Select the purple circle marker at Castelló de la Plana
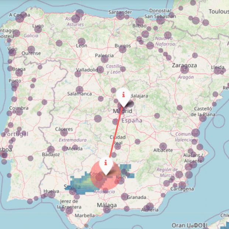Image resolution: width=229 pixels, height=229 pixels. tap(203, 118)
